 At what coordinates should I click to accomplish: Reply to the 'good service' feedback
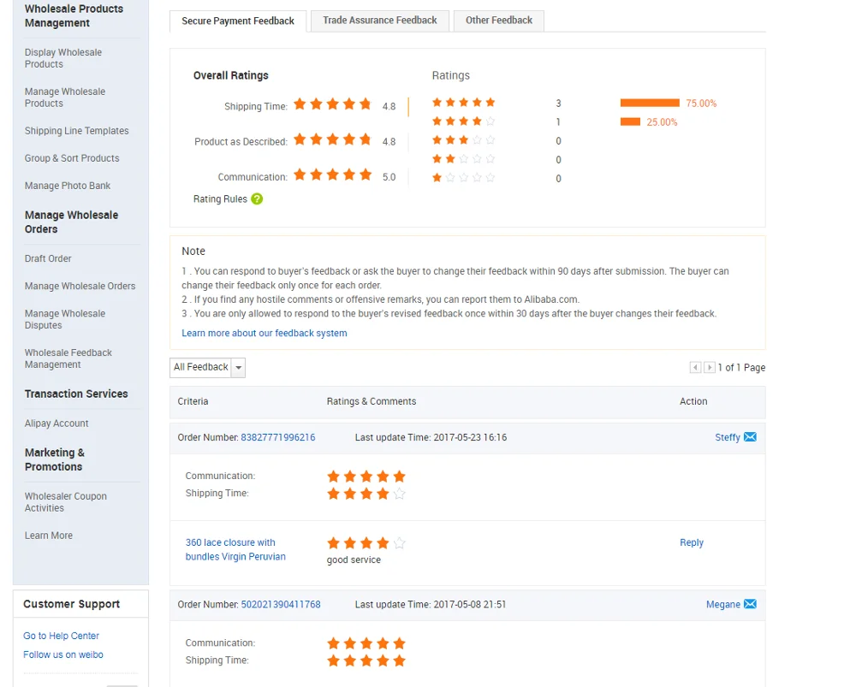click(692, 542)
